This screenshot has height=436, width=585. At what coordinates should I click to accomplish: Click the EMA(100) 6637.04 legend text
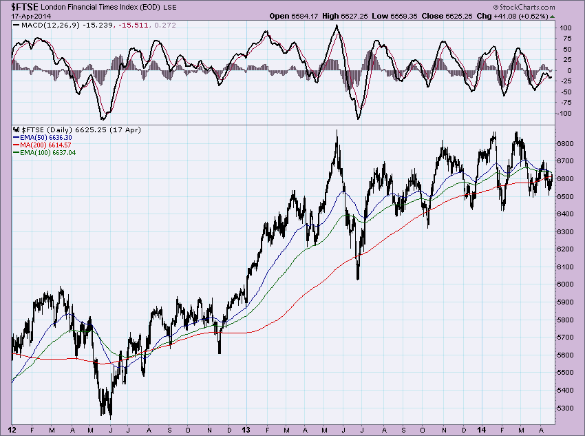47,152
